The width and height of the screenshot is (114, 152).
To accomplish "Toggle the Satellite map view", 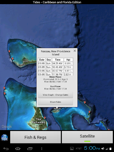I will tap(87, 137).
